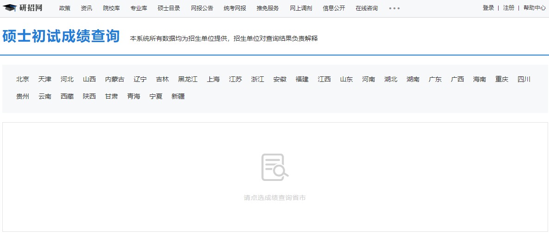Select 网上调剂 in top navigation
This screenshot has width=549, height=242.
coord(301,8)
